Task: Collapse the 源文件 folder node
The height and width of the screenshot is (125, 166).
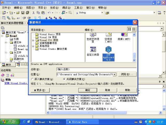Action: click(x=6, y=42)
